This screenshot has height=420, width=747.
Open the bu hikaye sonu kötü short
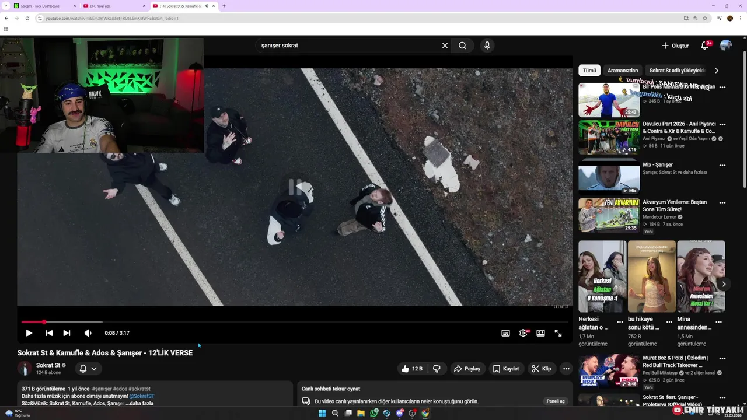point(652,276)
